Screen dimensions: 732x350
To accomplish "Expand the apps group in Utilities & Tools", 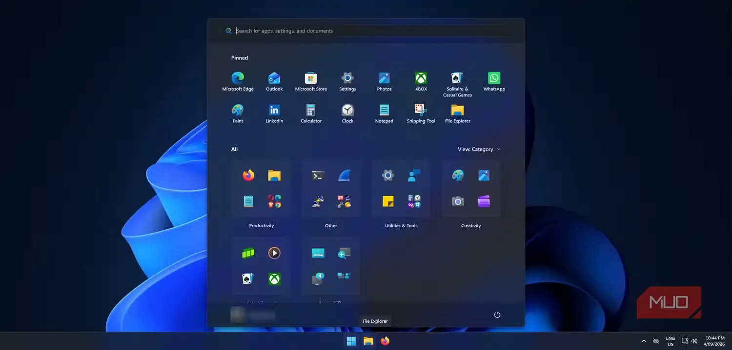I will coord(414,201).
